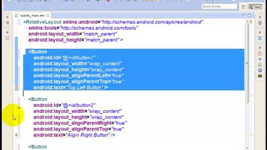Viewport: 267px width, 150px height.
Task: Collapse the button2 element fold marker
Action: 19,108
